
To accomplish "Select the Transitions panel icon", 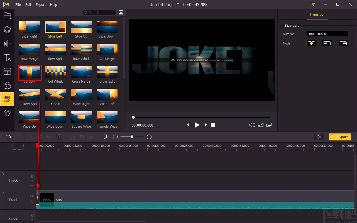I will click(x=7, y=99).
